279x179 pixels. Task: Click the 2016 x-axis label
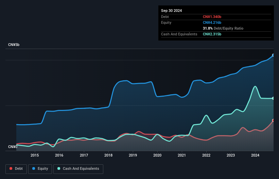(59, 155)
